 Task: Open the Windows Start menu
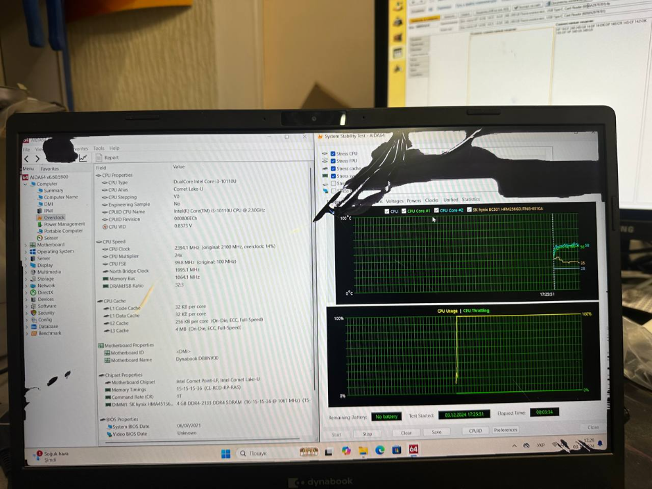226,454
